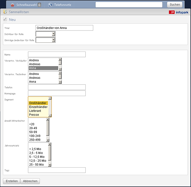Click up arrow of Verantw. Techniker list scrollbar
This screenshot has width=191, height=187.
pyautogui.click(x=60, y=73)
